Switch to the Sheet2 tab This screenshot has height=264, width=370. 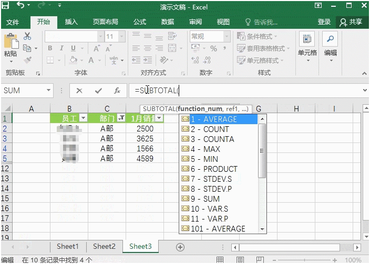104,246
